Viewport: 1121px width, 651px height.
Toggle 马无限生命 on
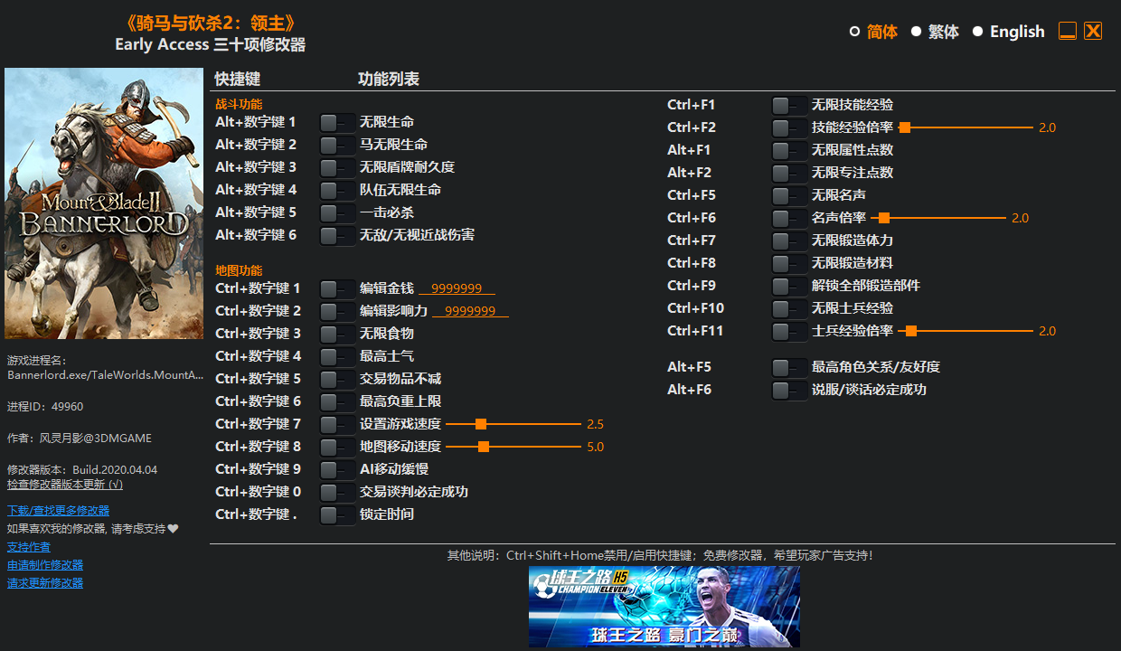(337, 145)
